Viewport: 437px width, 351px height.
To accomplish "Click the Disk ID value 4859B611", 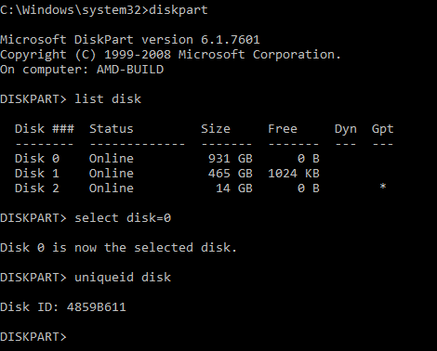I will (x=97, y=307).
